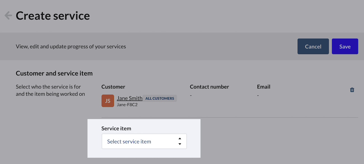Click the Customer and service item heading
Screen dimensions: 364x164
[x=54, y=73]
